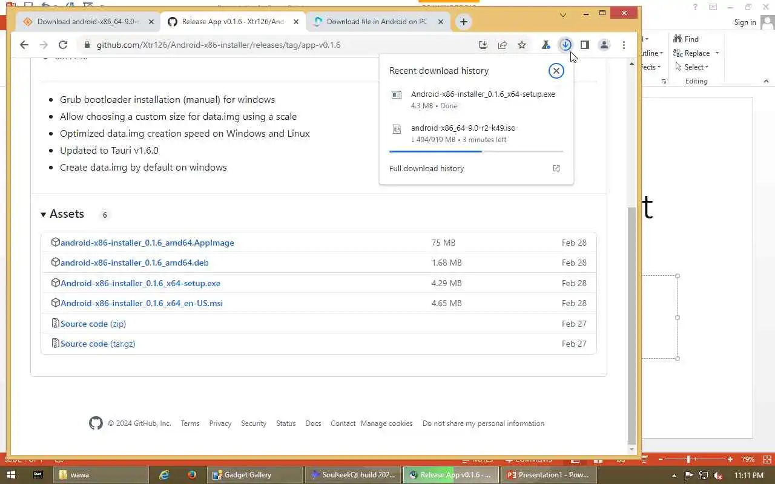
Task: Download Android-x86-installer_0.1.6_x64_en-US.msi
Action: tap(142, 303)
